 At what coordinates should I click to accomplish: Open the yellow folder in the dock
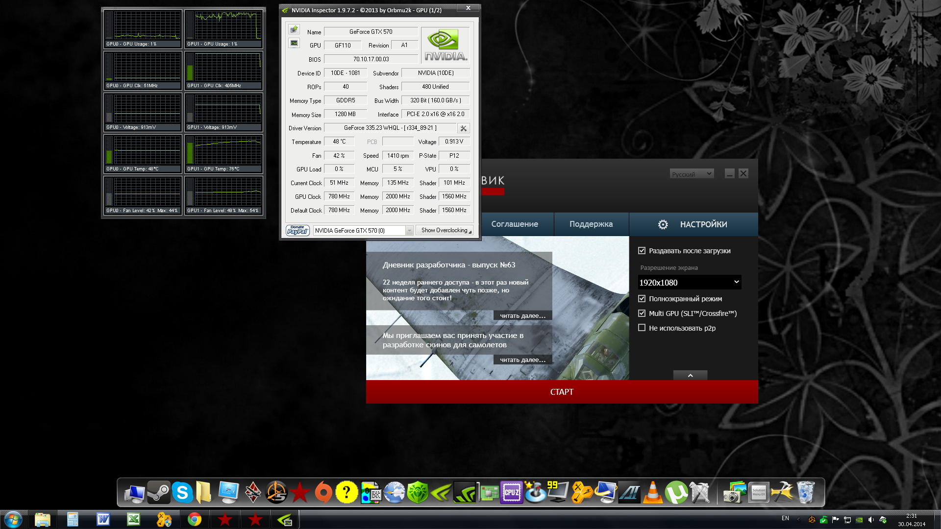coord(203,492)
